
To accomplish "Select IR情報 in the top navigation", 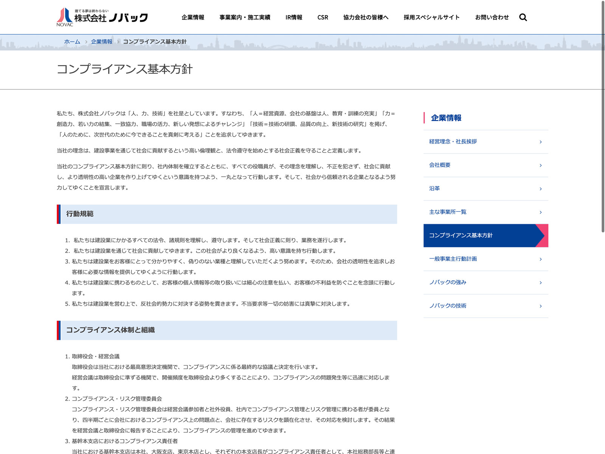I will click(x=294, y=17).
